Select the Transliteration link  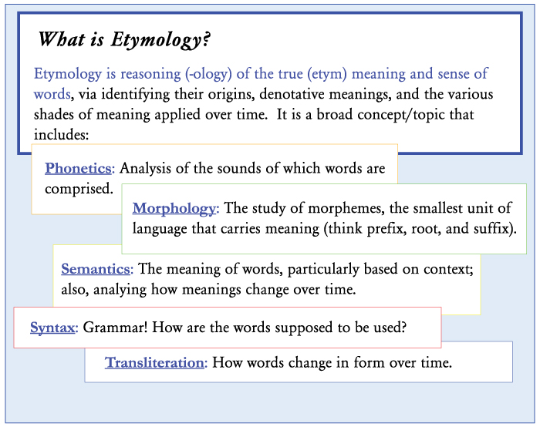pyautogui.click(x=154, y=362)
